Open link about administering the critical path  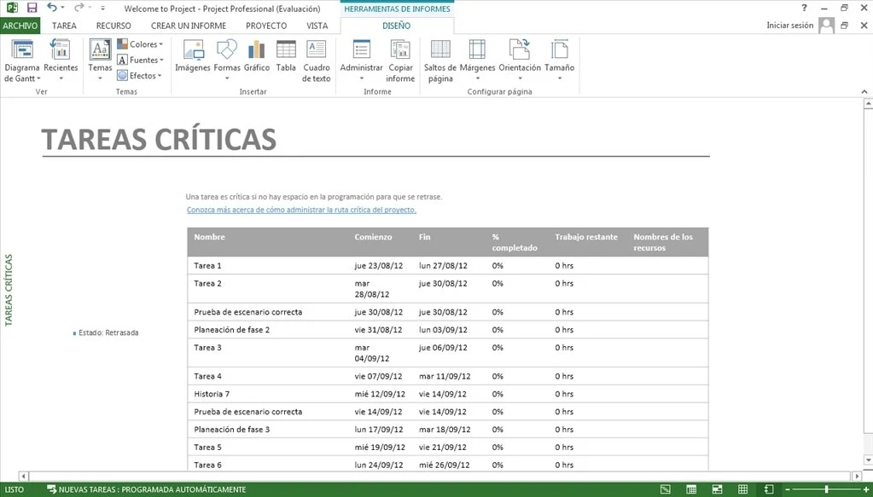(x=301, y=210)
